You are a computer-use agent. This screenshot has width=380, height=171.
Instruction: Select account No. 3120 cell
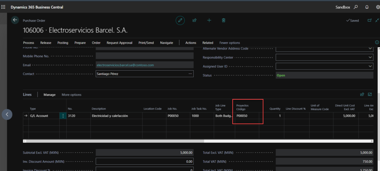(79, 116)
